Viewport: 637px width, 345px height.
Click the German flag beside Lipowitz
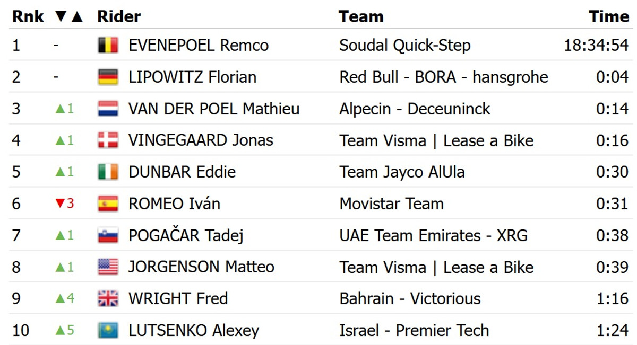[108, 77]
